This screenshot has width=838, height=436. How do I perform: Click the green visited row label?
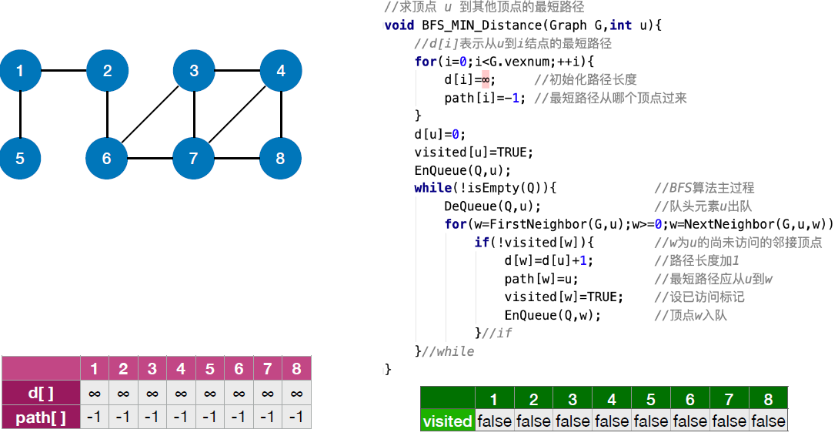448,421
